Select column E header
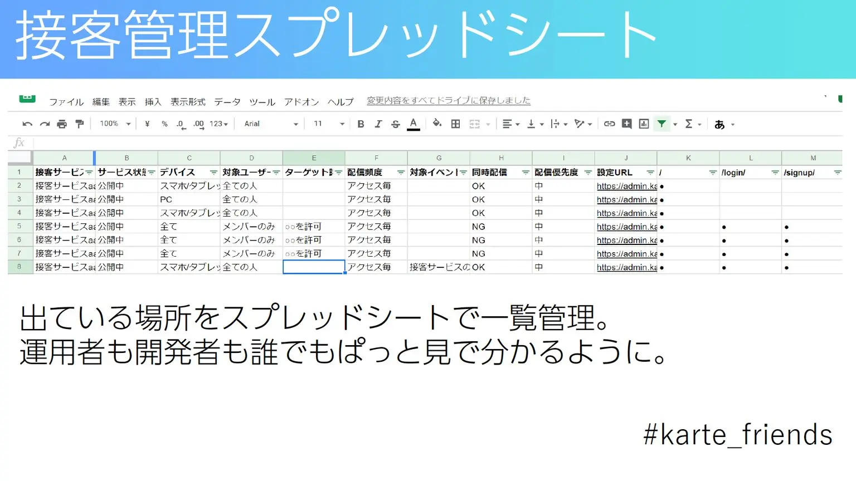 [314, 158]
